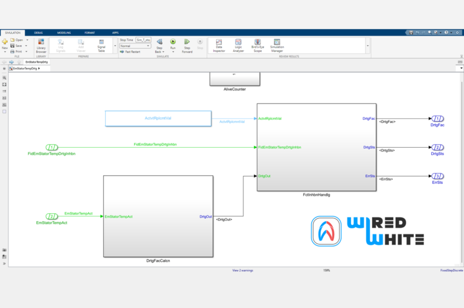
Task: Switch to the APPS tab
Action: [x=115, y=33]
